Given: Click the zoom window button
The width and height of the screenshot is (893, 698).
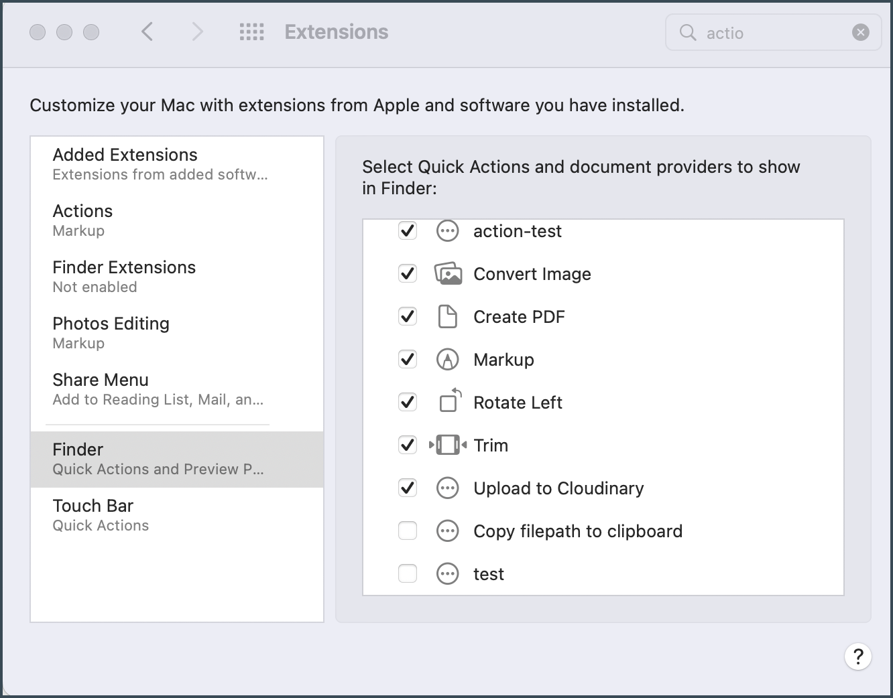Looking at the screenshot, I should pyautogui.click(x=91, y=32).
